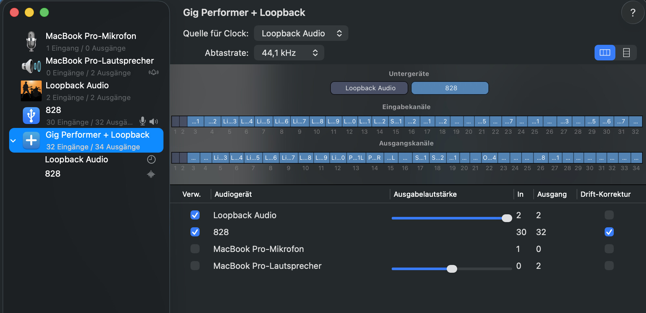The width and height of the screenshot is (646, 313).
Task: Click the MacBook Pro-Lautsprecher output volume slider
Action: [x=452, y=269]
